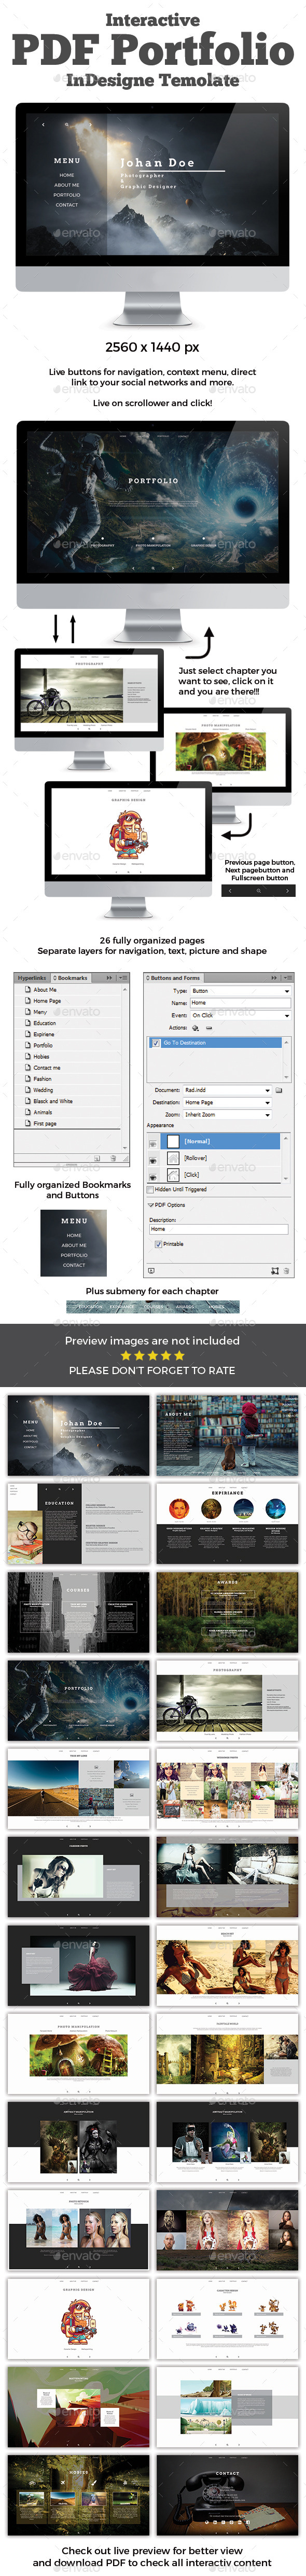
Task: Open the Zoom dropdown showing Inherit Zoom
Action: tap(227, 1114)
